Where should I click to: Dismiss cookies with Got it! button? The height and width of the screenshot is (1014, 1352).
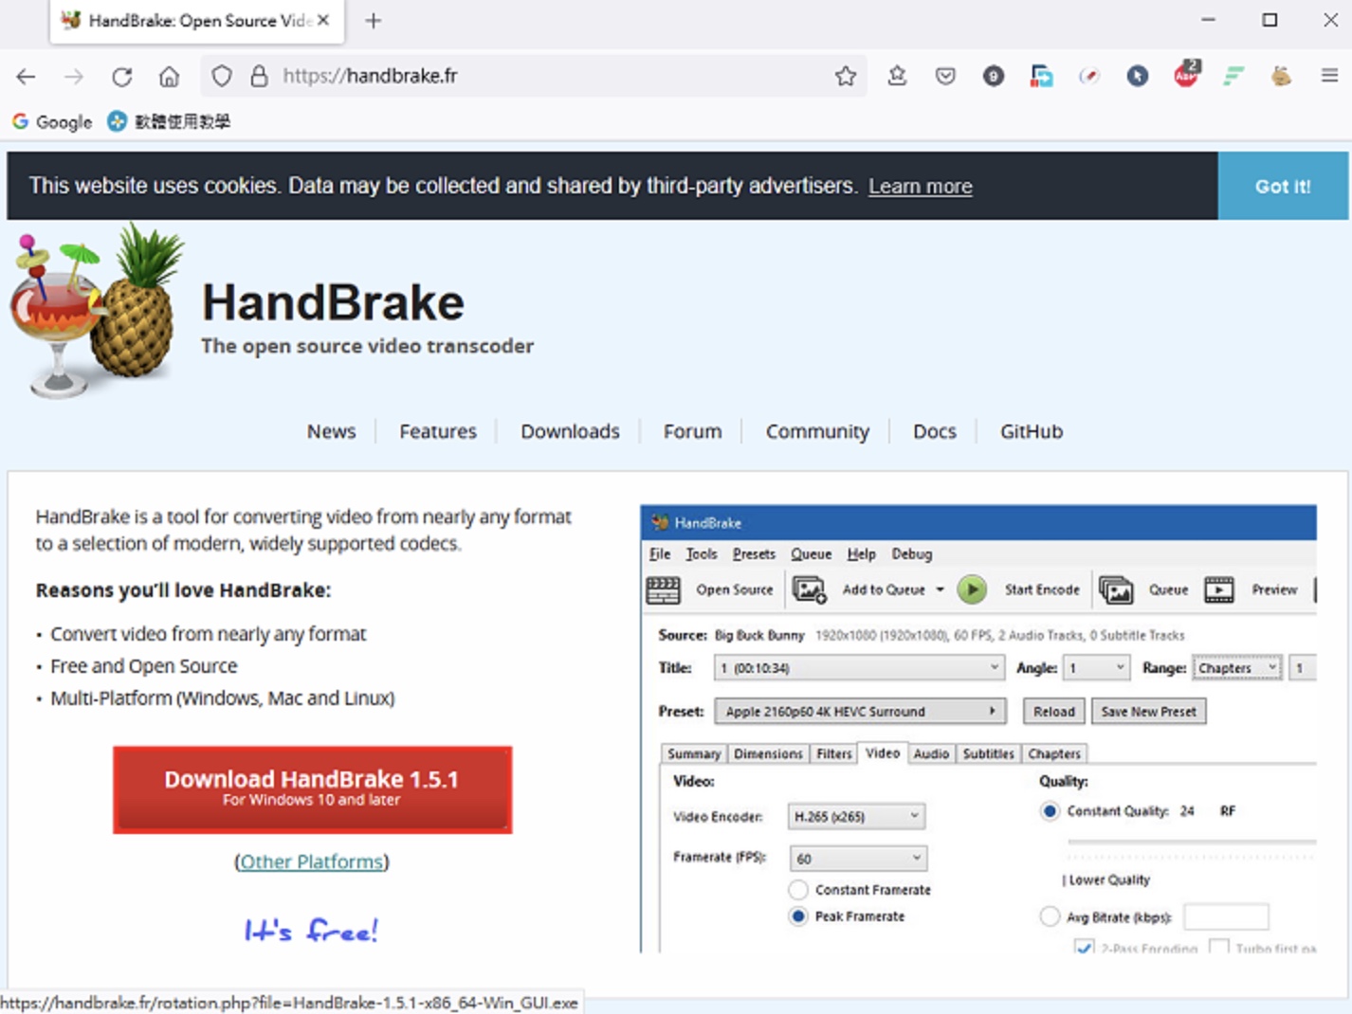1283,187
